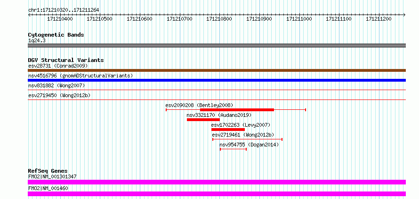Click ruler position 171210700
The width and height of the screenshot is (419, 199).
pyautogui.click(x=179, y=19)
